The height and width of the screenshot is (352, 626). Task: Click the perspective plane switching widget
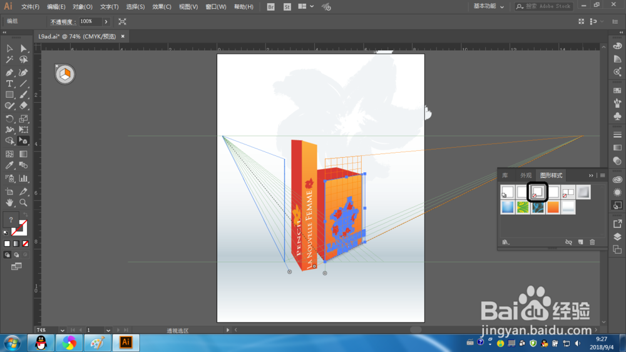[x=64, y=74]
